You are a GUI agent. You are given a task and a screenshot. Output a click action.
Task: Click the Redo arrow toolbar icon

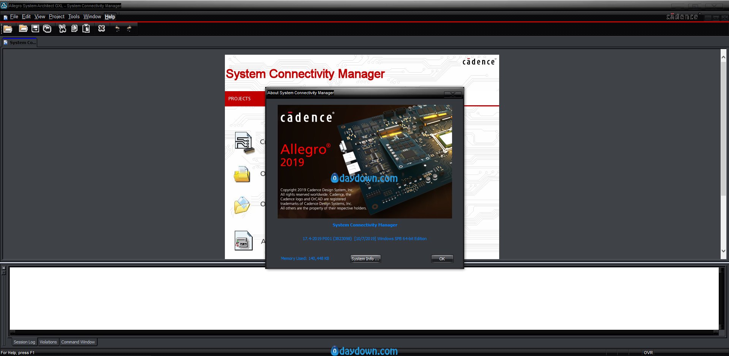click(x=129, y=28)
